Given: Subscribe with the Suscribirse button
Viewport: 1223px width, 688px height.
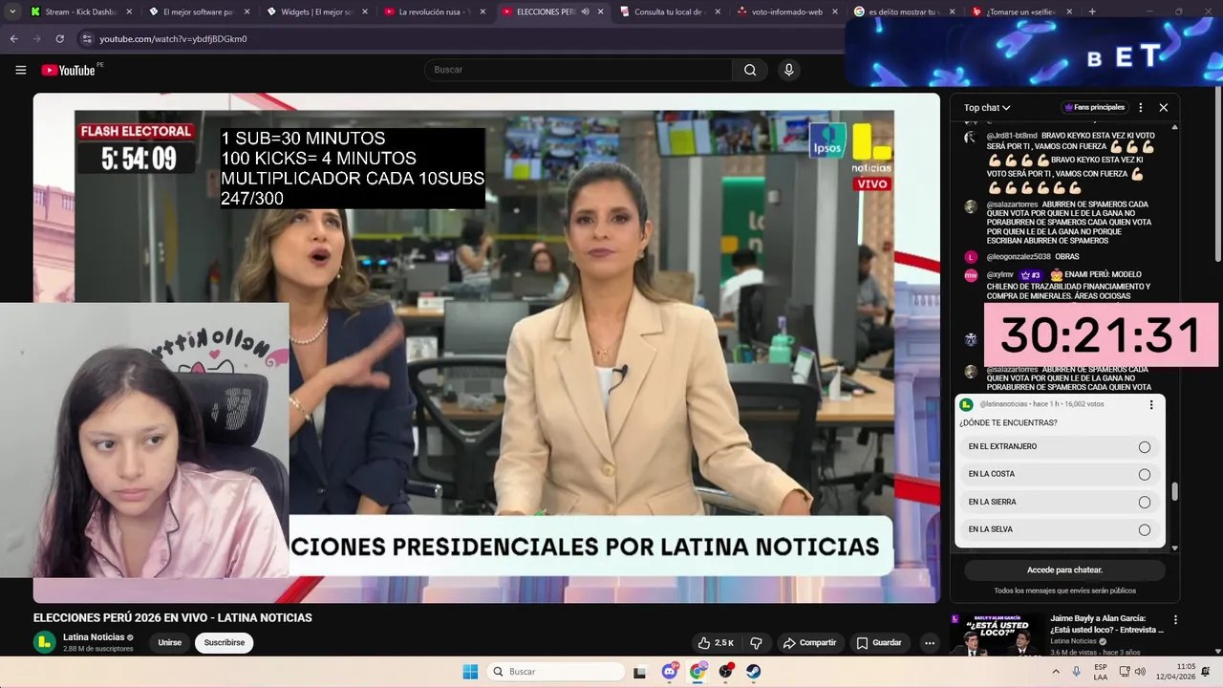Looking at the screenshot, I should point(225,643).
